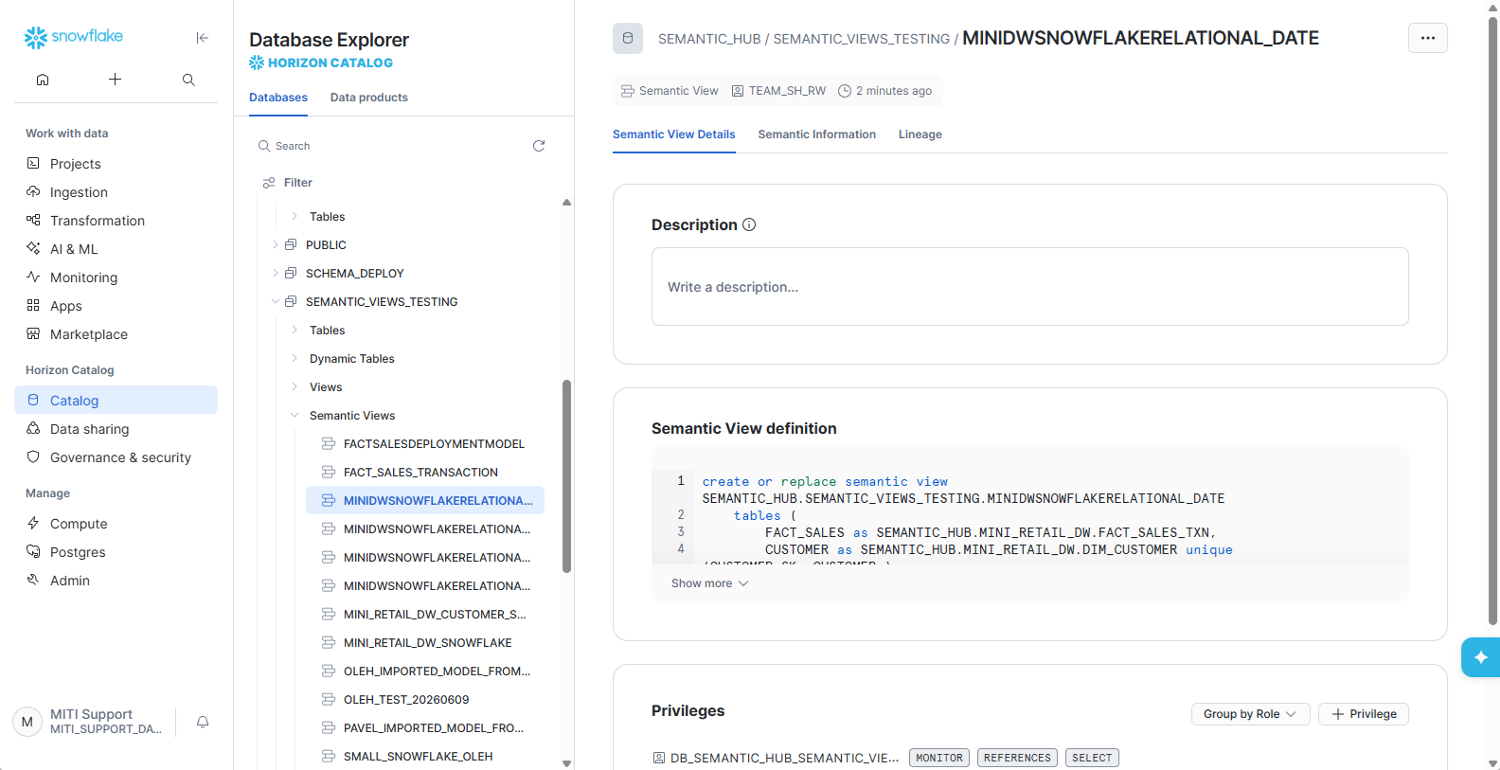Click the TEAM_SH_RW owner role
Viewport: 1500px width, 770px height.
778,91
